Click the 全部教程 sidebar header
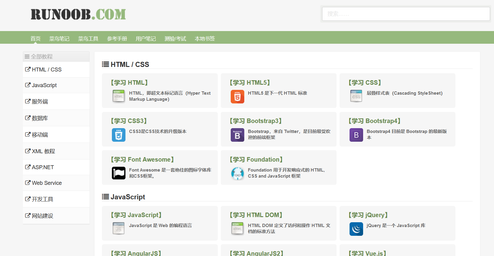Screen dimensions: 494x256 56,57
